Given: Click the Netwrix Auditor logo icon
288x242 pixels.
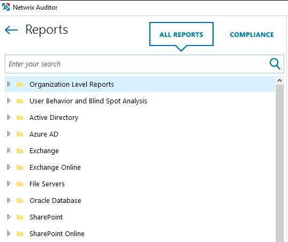Looking at the screenshot, I should point(6,7).
